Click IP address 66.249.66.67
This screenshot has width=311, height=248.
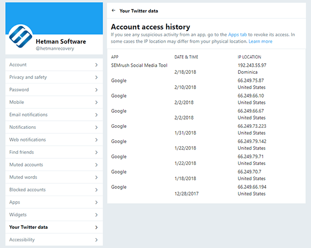pyautogui.click(x=251, y=111)
